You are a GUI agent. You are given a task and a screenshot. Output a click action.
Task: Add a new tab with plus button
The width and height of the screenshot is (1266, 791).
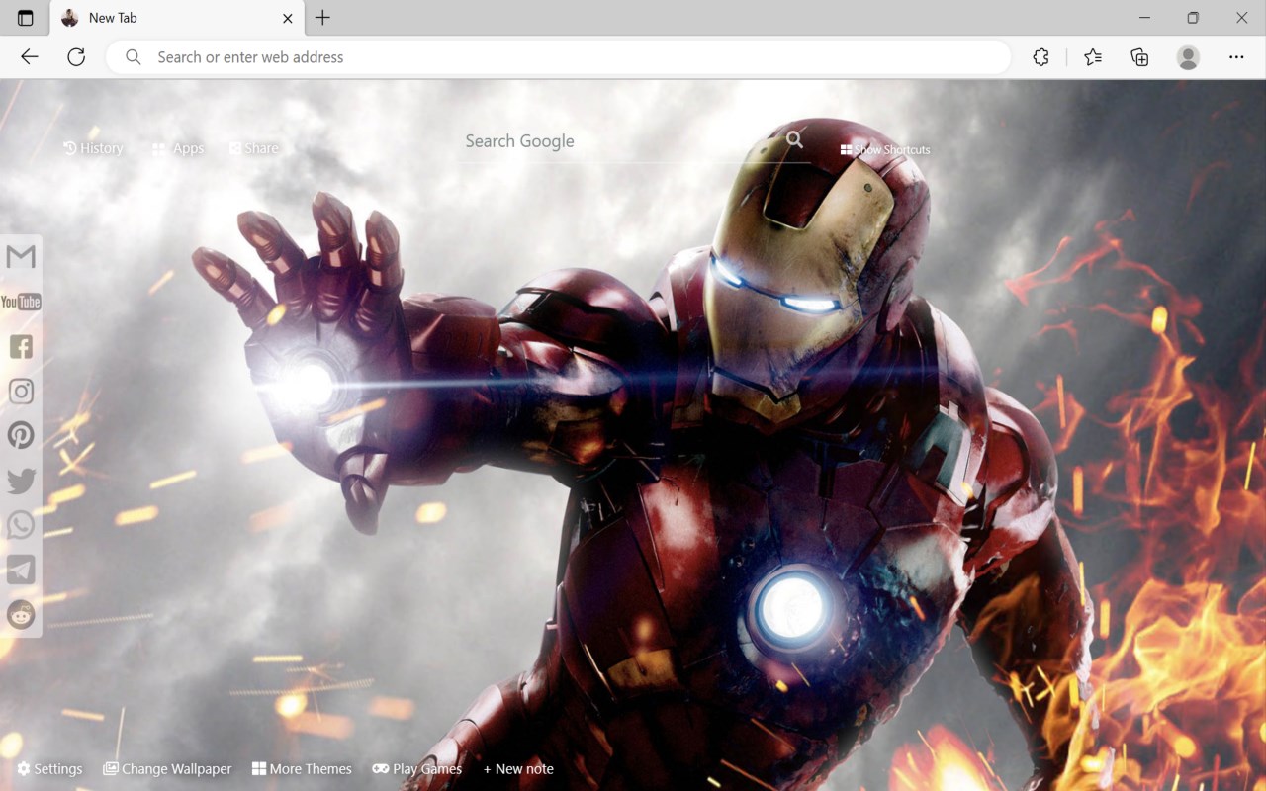(322, 18)
